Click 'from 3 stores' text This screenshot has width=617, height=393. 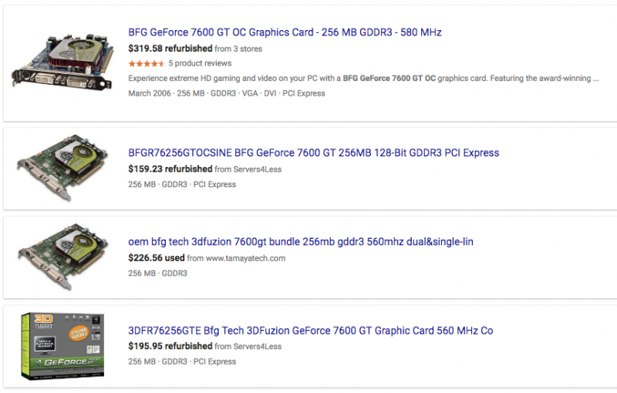(x=238, y=49)
